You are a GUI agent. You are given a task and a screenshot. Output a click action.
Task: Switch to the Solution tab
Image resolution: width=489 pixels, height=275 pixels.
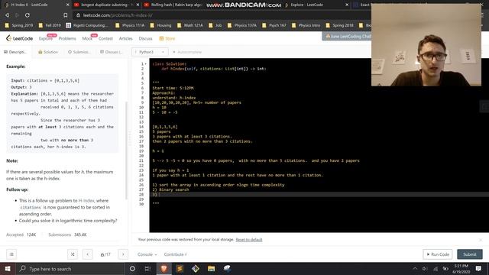[x=48, y=52]
